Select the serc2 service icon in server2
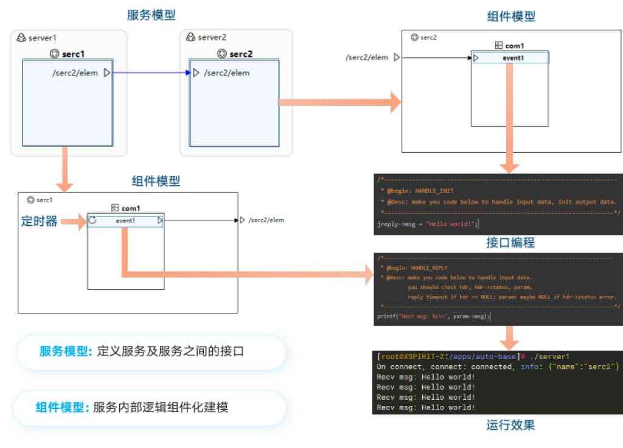The image size is (623, 448). pos(222,54)
